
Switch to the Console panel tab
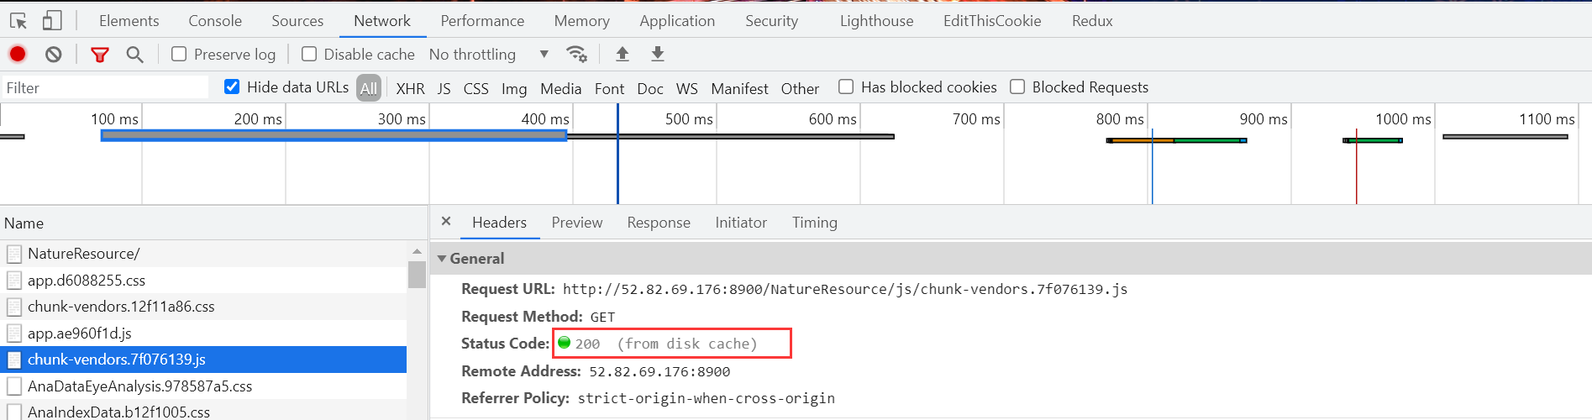(x=215, y=21)
